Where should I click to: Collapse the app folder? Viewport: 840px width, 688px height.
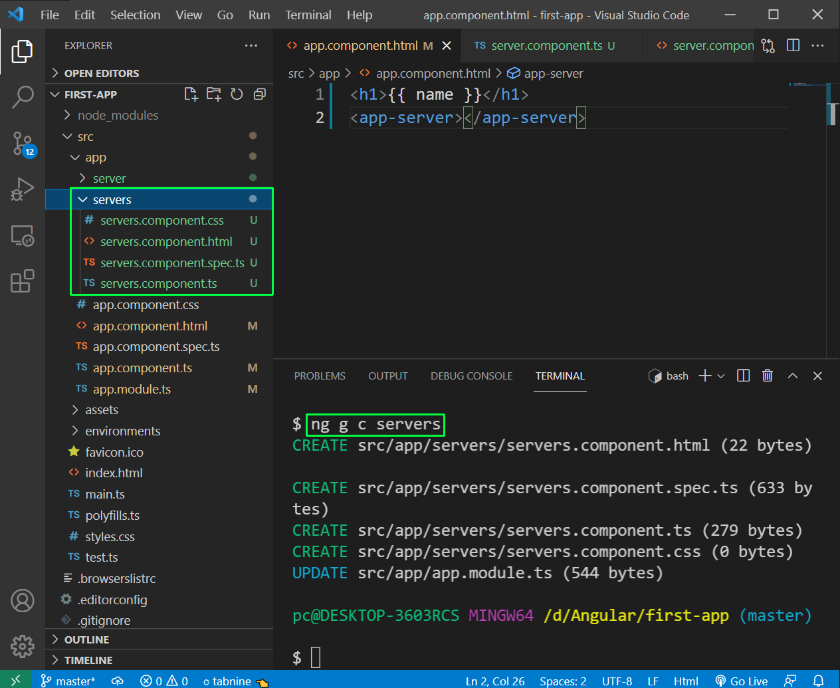[x=159, y=158]
